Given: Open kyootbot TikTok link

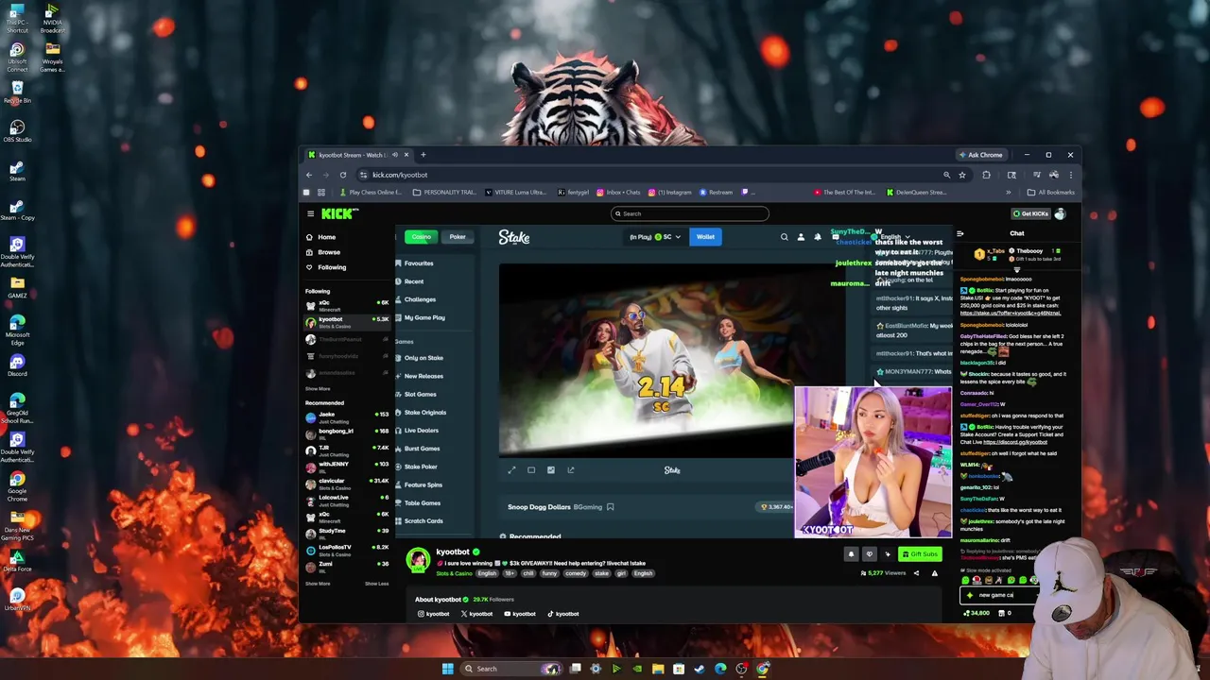Looking at the screenshot, I should (x=563, y=614).
